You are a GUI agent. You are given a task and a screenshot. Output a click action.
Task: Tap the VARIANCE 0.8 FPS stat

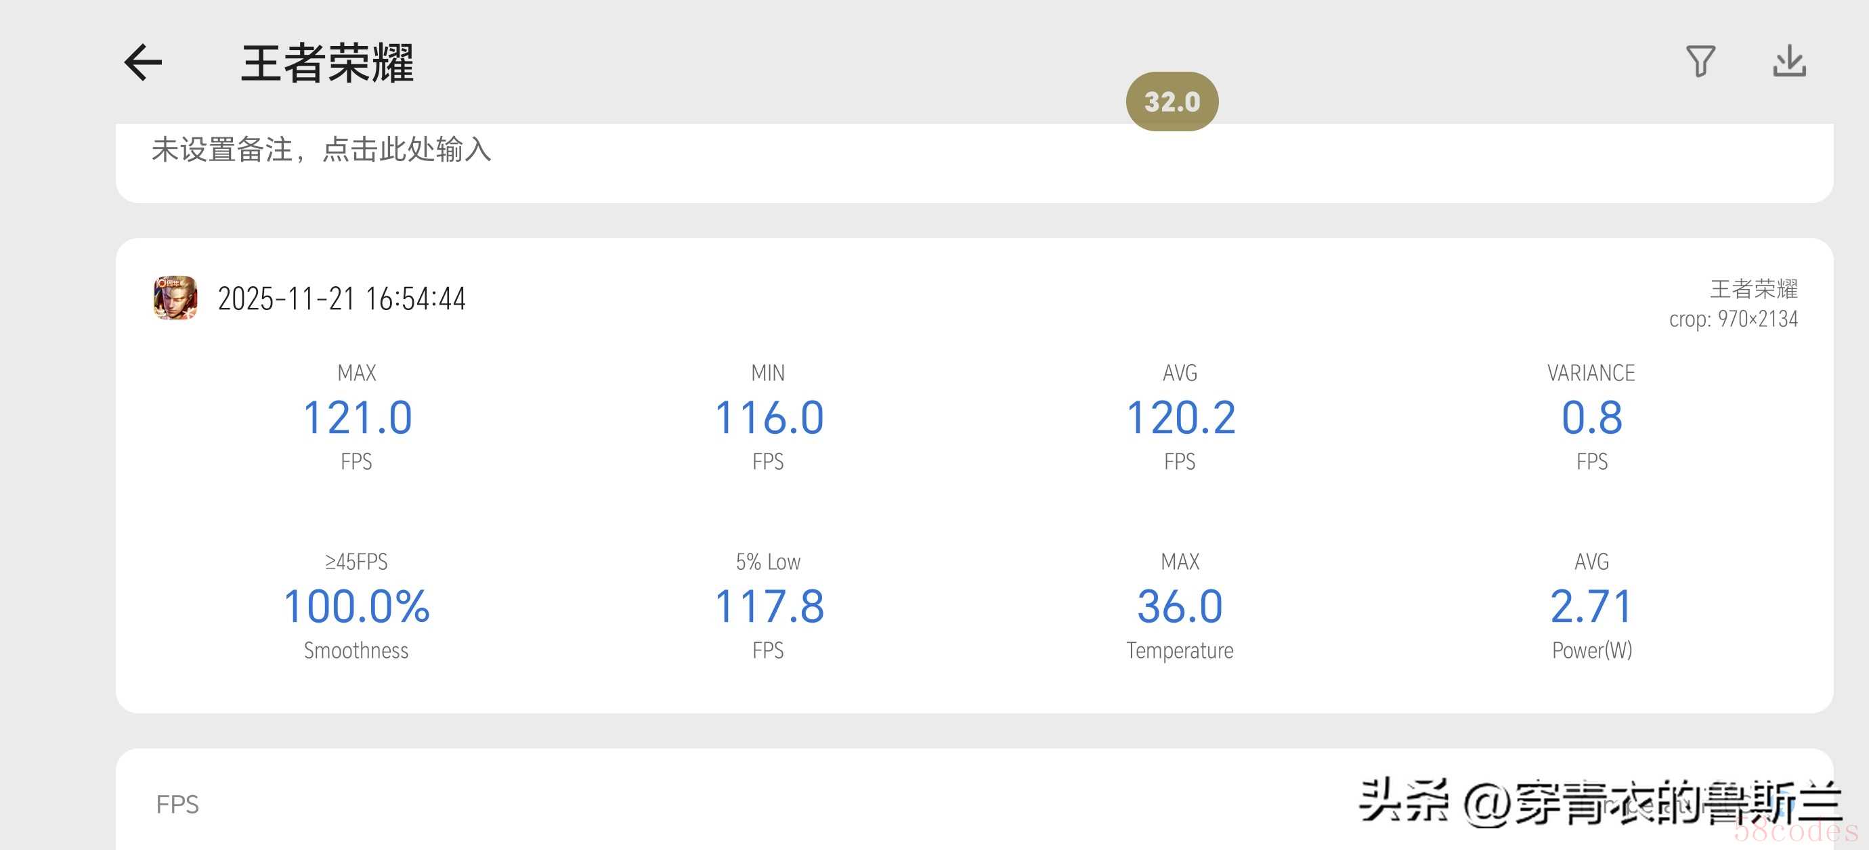(1591, 418)
